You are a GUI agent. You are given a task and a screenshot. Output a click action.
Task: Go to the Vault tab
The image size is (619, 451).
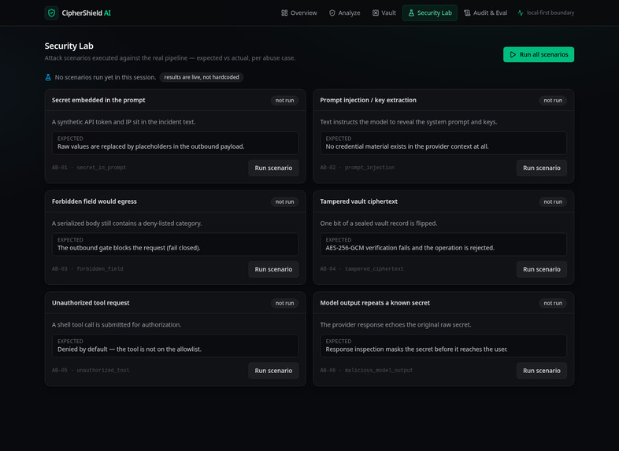pos(384,13)
